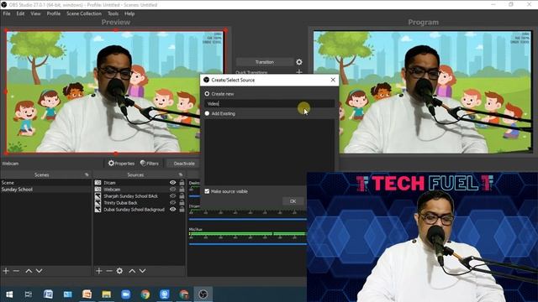Image resolution: width=538 pixels, height=302 pixels.
Task: Open Task View on the taskbar
Action: 29,294
